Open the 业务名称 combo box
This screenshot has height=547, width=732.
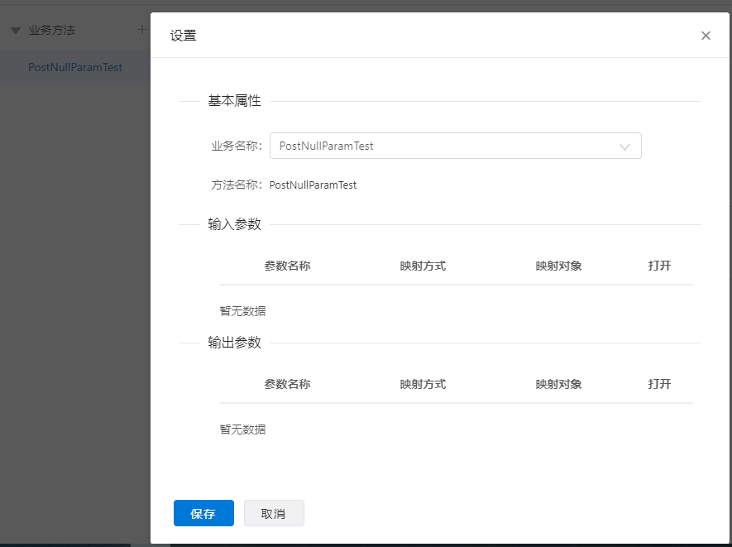[x=447, y=146]
